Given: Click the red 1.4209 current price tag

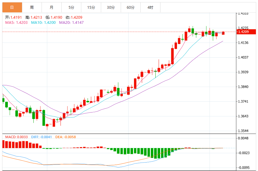Looking at the screenshot, I should tap(246, 32).
